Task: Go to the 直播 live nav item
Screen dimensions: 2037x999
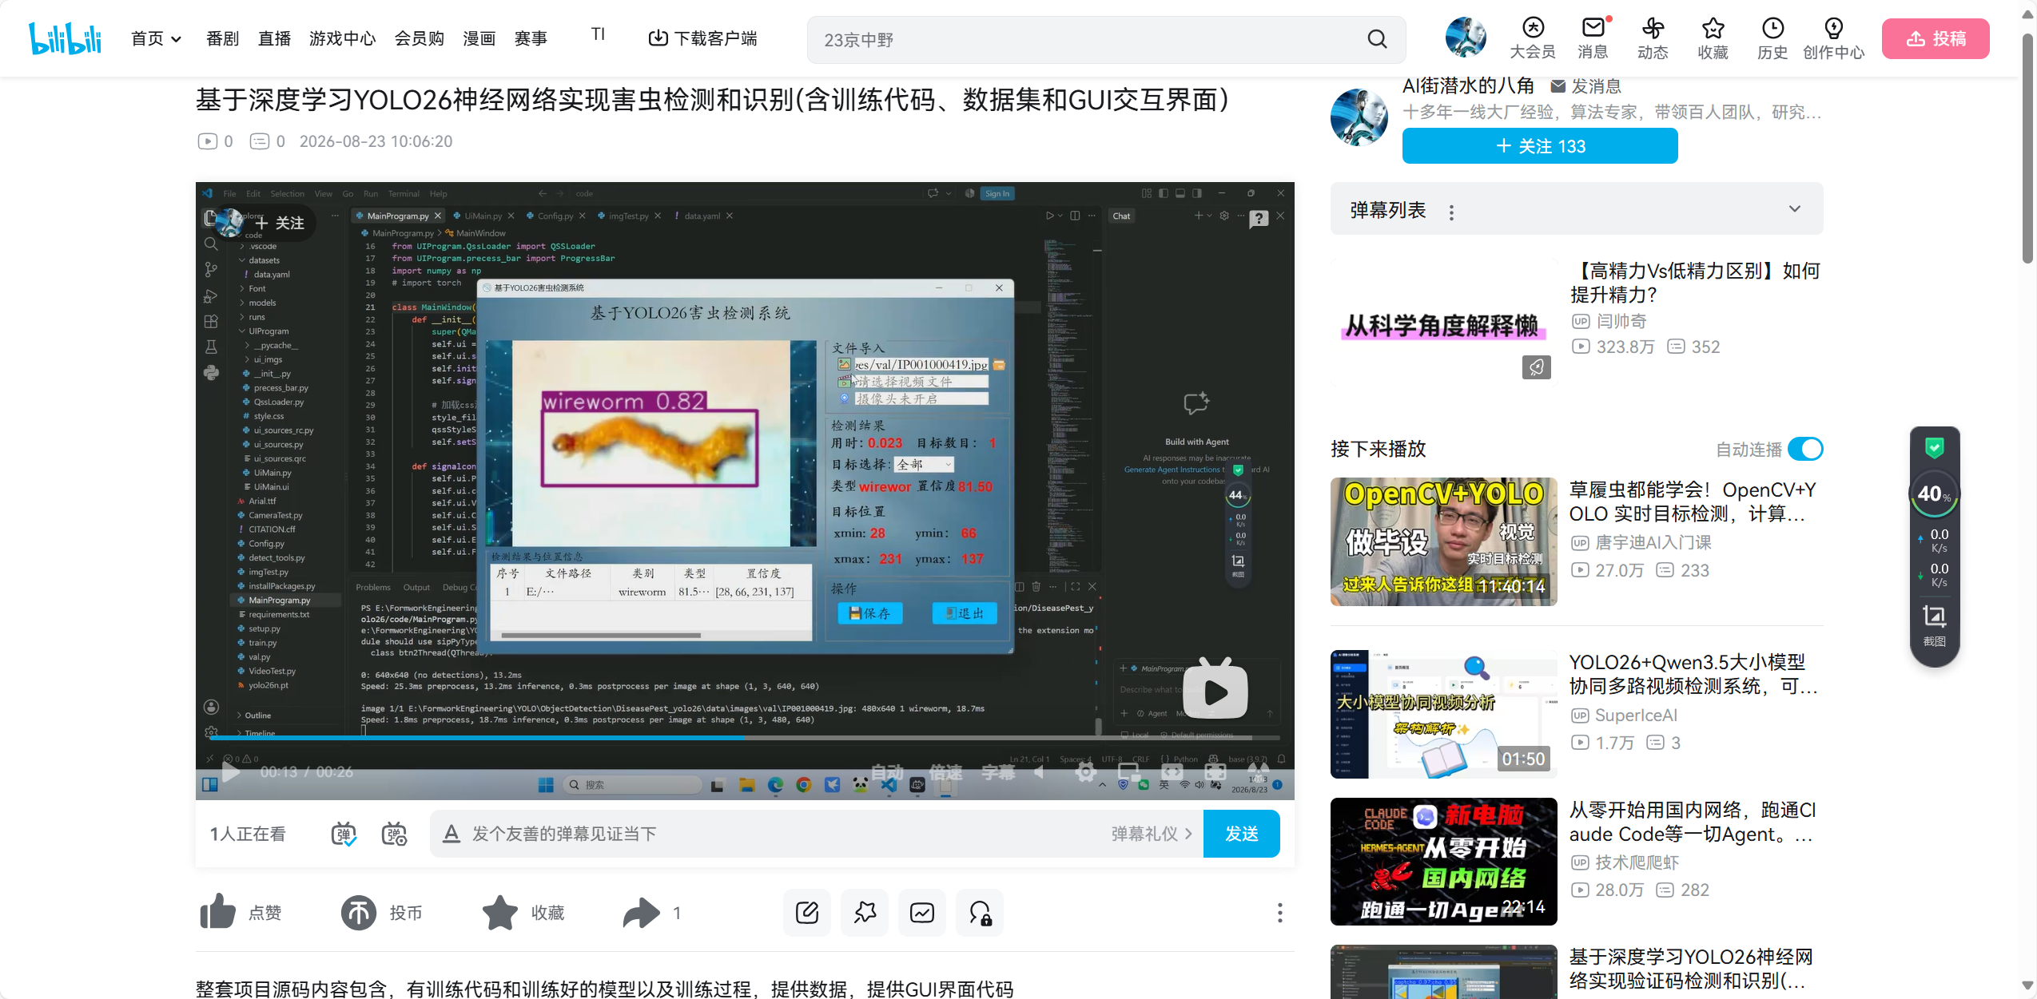Action: pyautogui.click(x=274, y=39)
